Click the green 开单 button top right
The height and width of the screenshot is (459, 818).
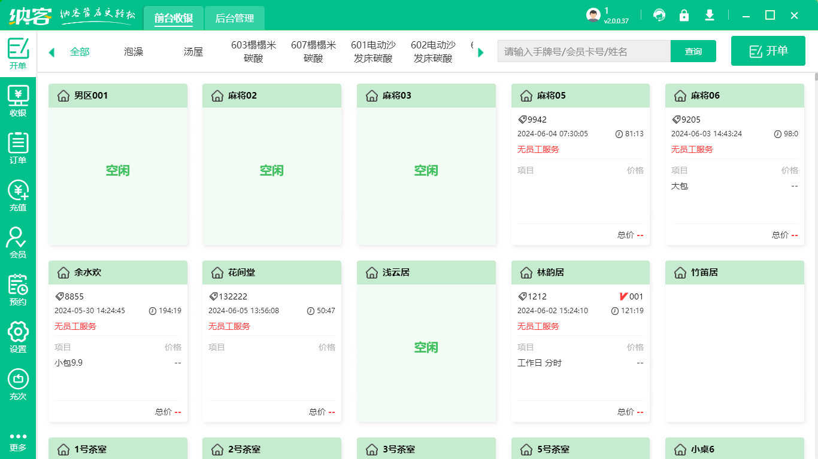(x=768, y=51)
